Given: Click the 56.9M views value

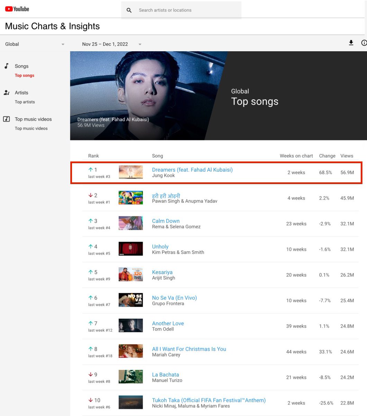Looking at the screenshot, I should tap(347, 173).
